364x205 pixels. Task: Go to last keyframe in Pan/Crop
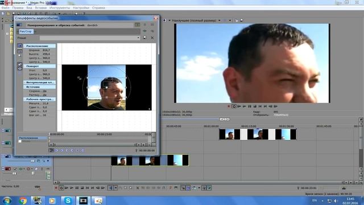[72, 150]
